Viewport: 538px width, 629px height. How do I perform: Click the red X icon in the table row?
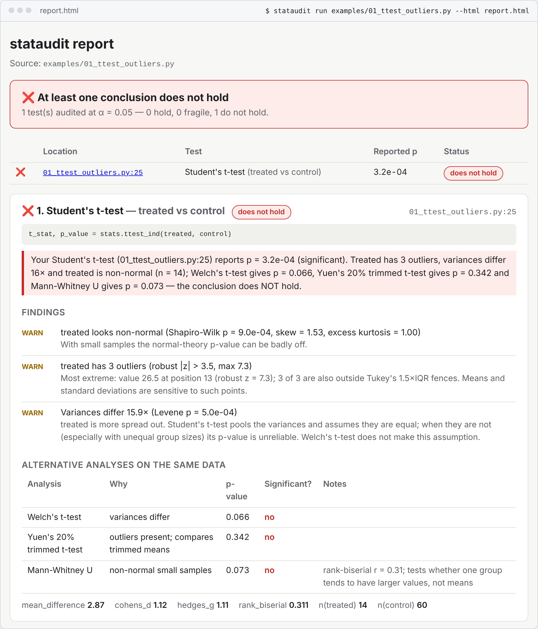coord(21,172)
